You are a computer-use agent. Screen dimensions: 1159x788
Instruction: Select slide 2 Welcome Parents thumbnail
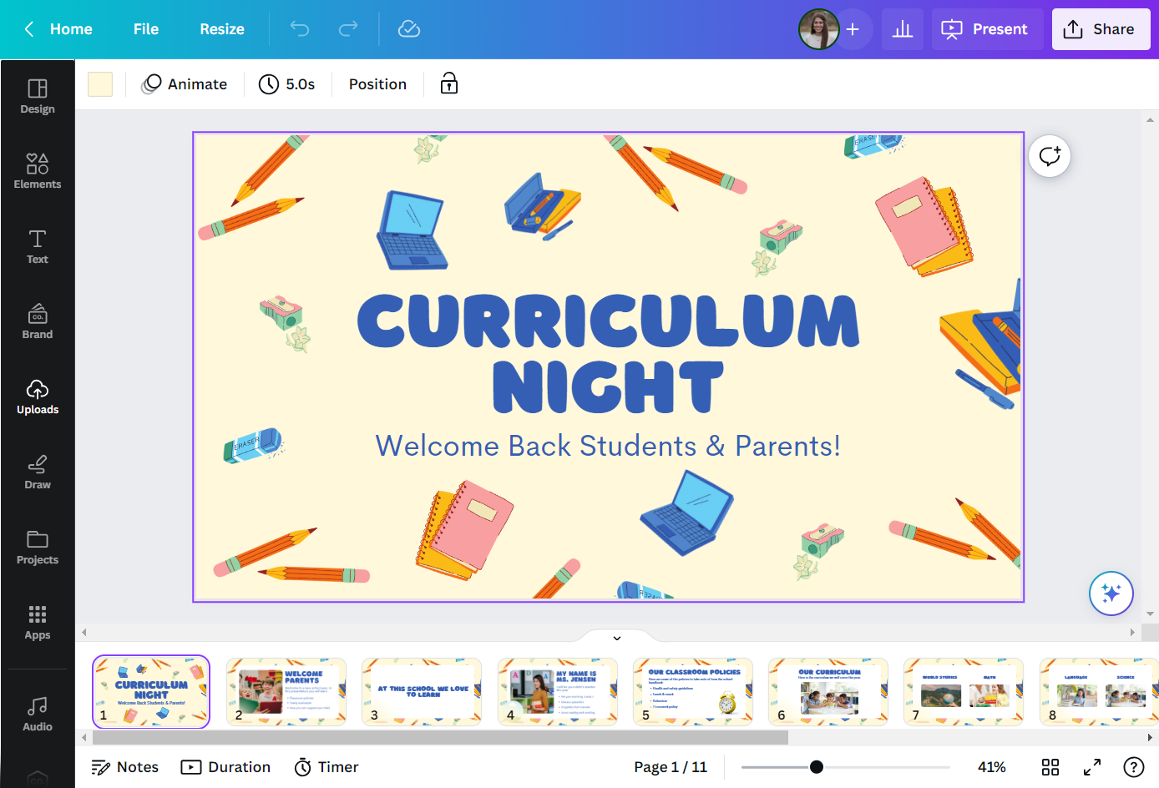click(286, 691)
